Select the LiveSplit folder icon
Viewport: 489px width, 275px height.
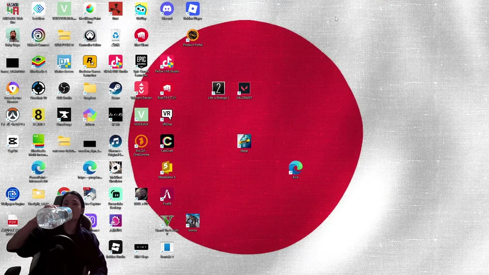click(38, 194)
